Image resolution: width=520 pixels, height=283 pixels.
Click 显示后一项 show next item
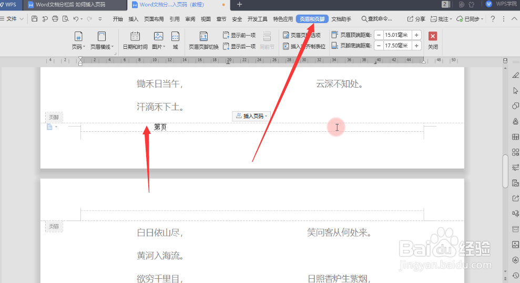239,46
